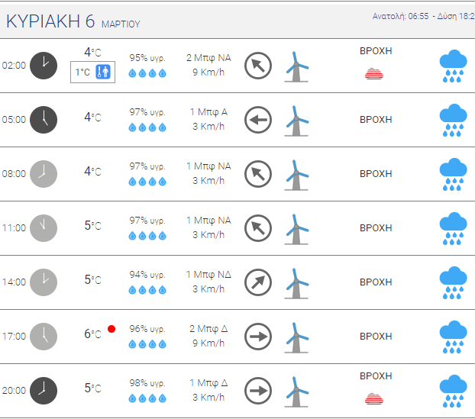
Task: Click the 14:00 light clock icon
Action: click(44, 282)
